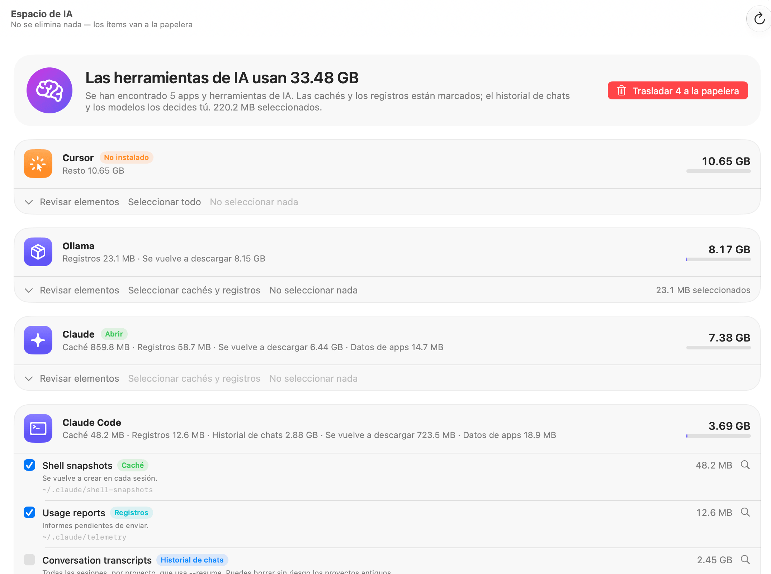Click the Abrir badge next to Claude

point(114,334)
